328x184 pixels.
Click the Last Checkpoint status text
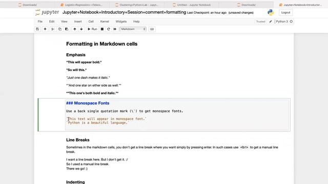(x=207, y=13)
